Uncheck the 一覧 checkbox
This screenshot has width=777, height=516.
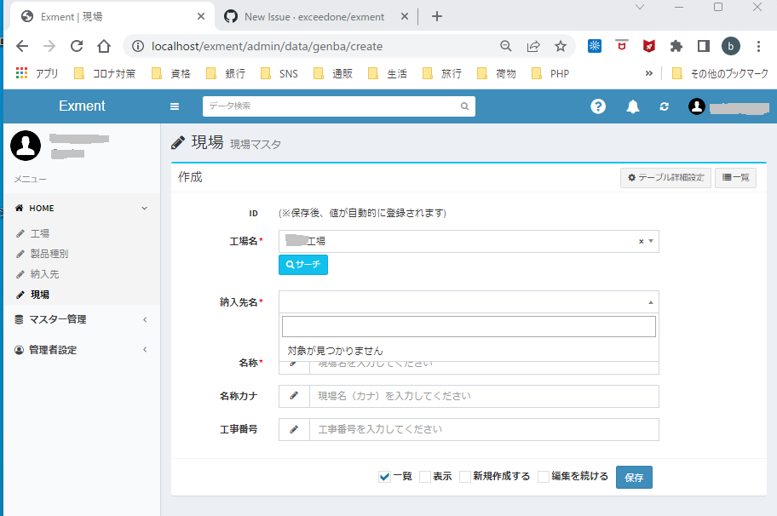point(383,476)
